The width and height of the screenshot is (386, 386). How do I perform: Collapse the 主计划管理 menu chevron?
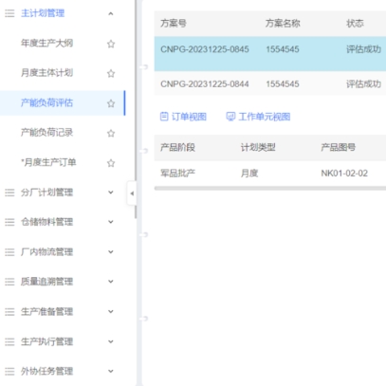tap(111, 13)
